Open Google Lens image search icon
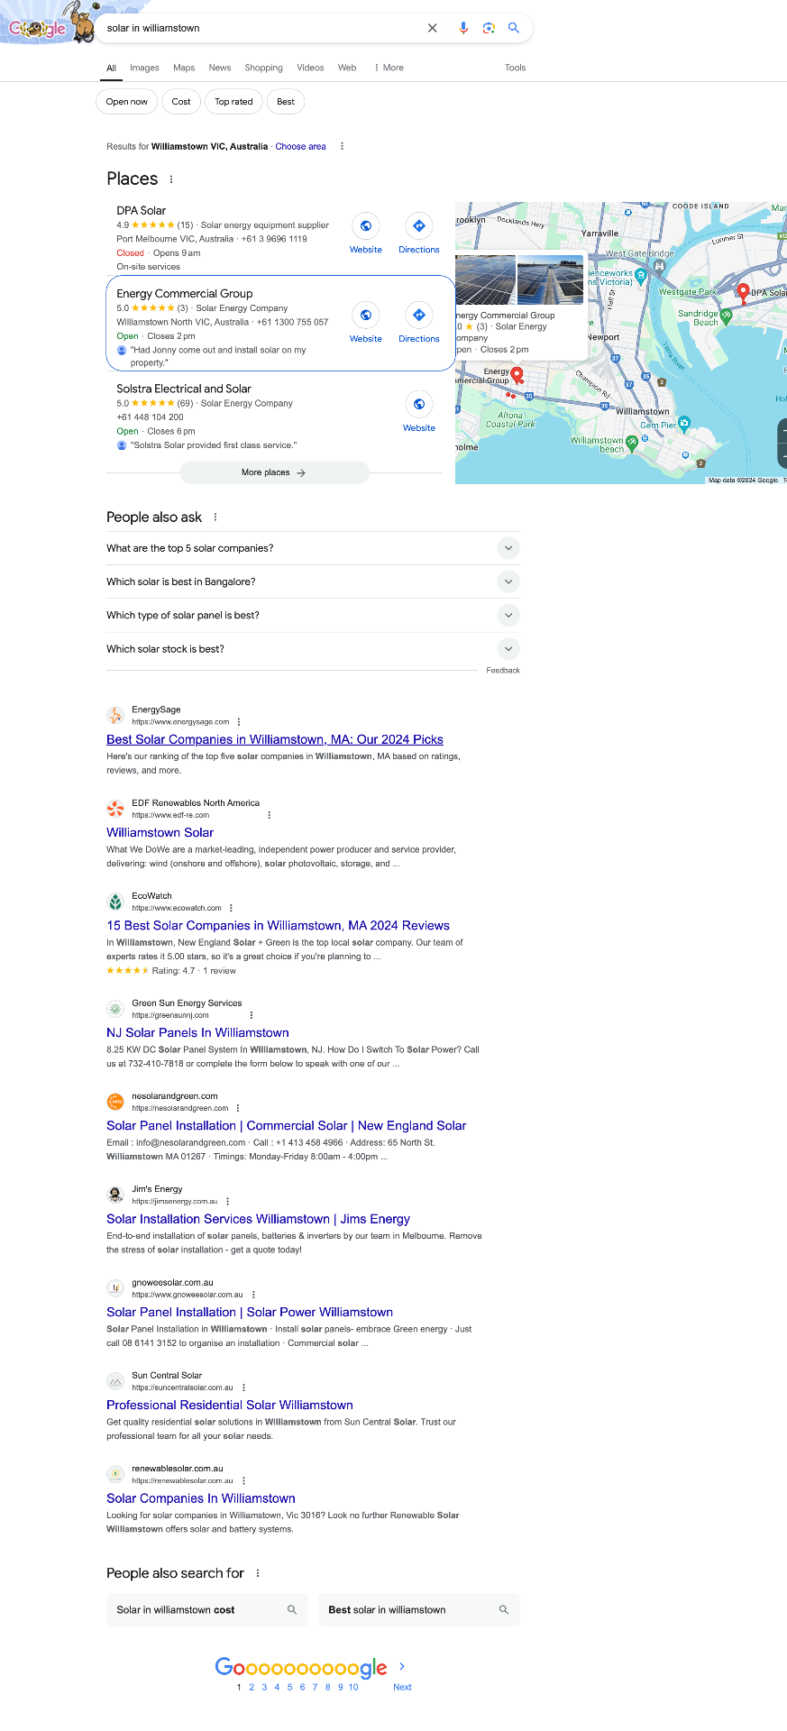Screen dimensions: 787x1731 click(x=489, y=28)
